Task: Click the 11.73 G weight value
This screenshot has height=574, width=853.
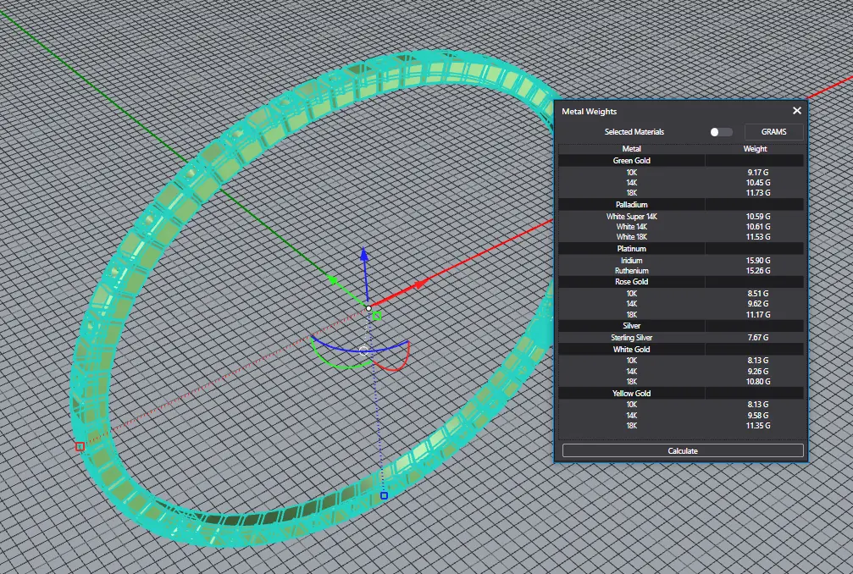Action: [x=758, y=193]
